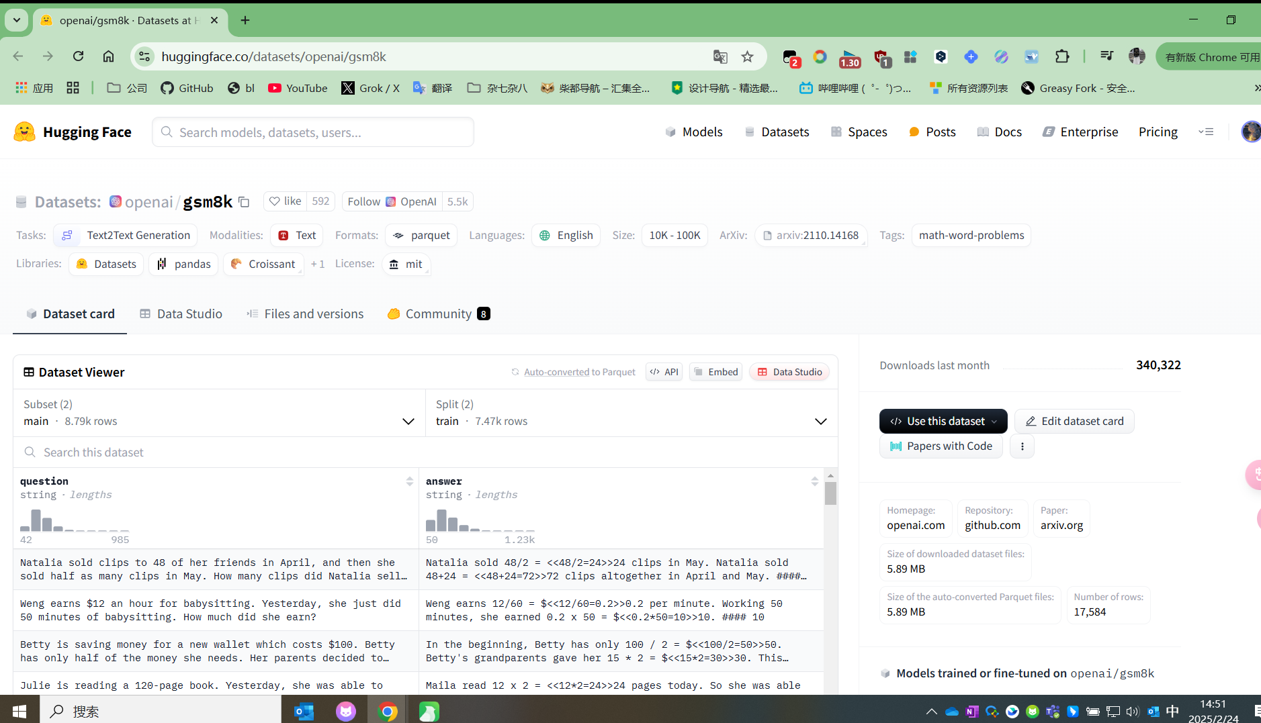1261x723 pixels.
Task: Go to browser home page icon
Action: (x=108, y=56)
